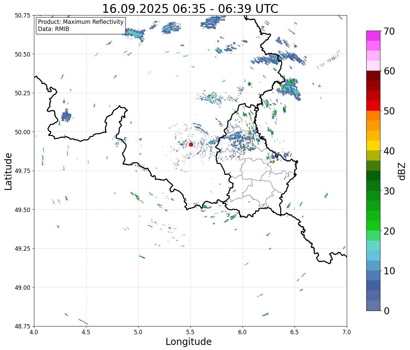Image resolution: width=410 pixels, height=350 pixels.
Task: Click the 6.0 longitude tick label
Action: coord(243,332)
